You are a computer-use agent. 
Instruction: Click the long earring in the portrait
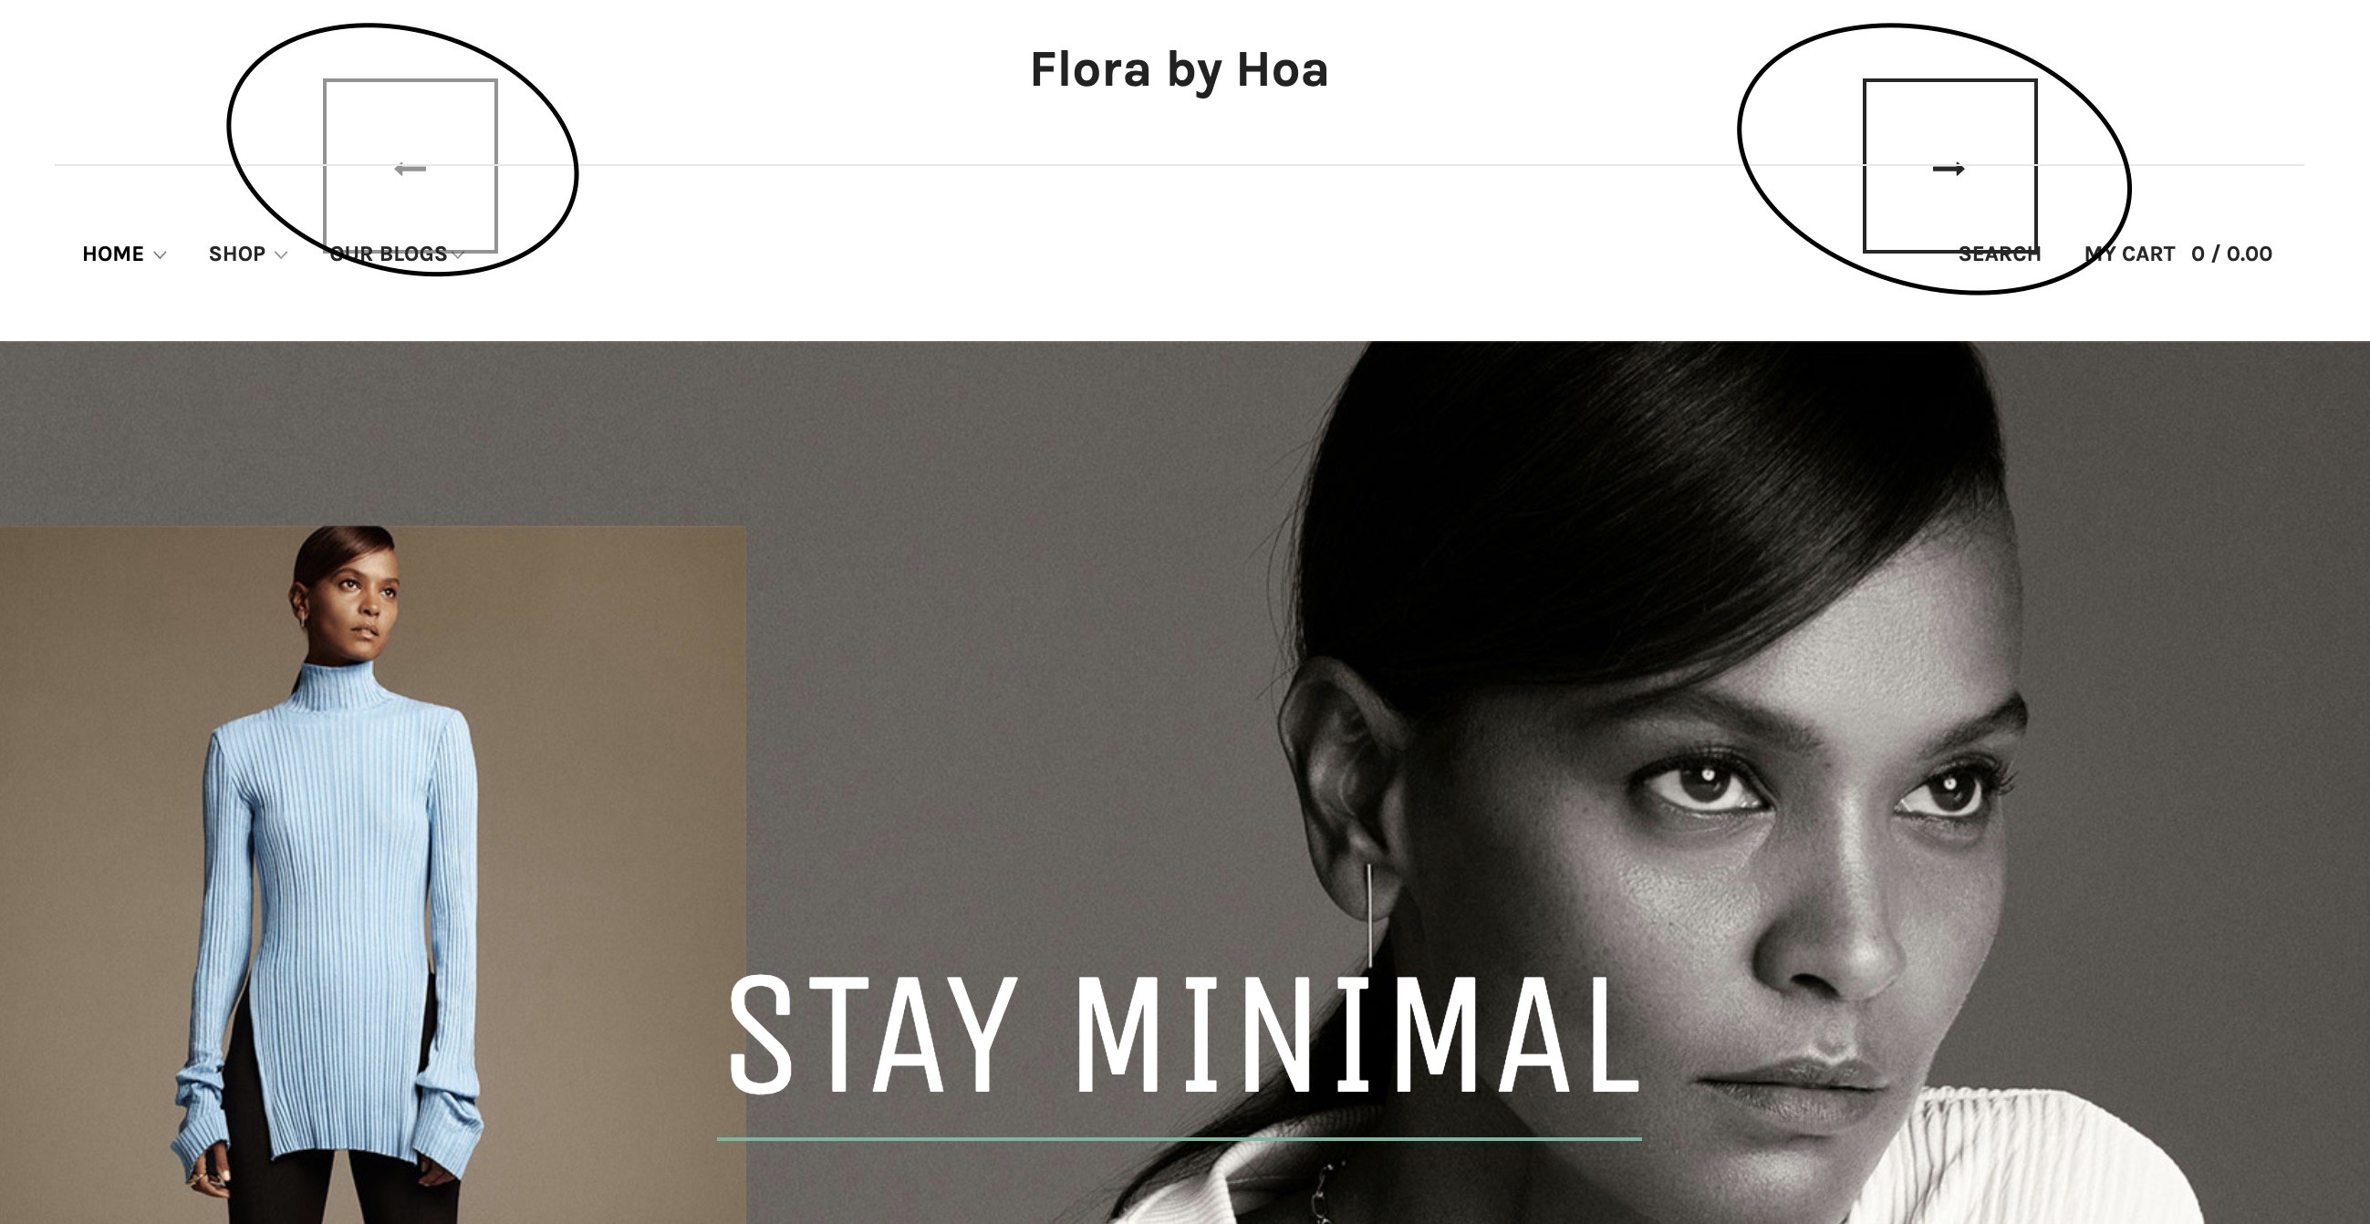coord(1370,915)
